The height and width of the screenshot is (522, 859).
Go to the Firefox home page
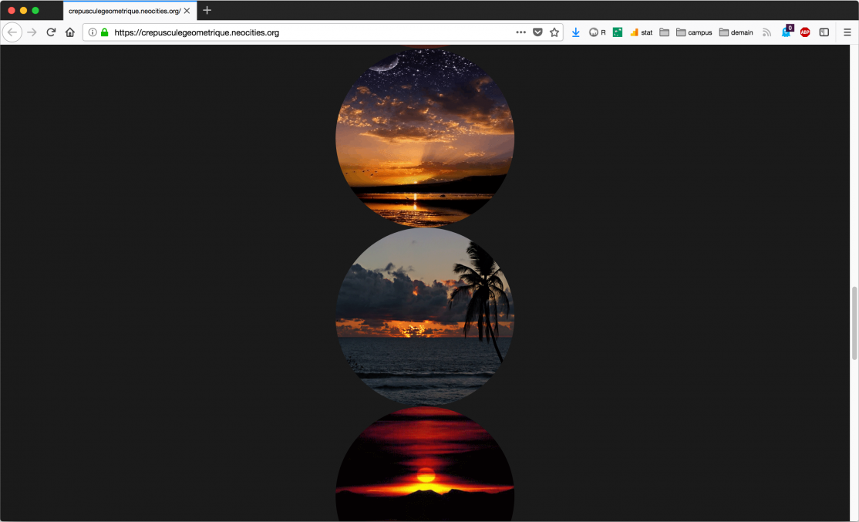tap(70, 32)
